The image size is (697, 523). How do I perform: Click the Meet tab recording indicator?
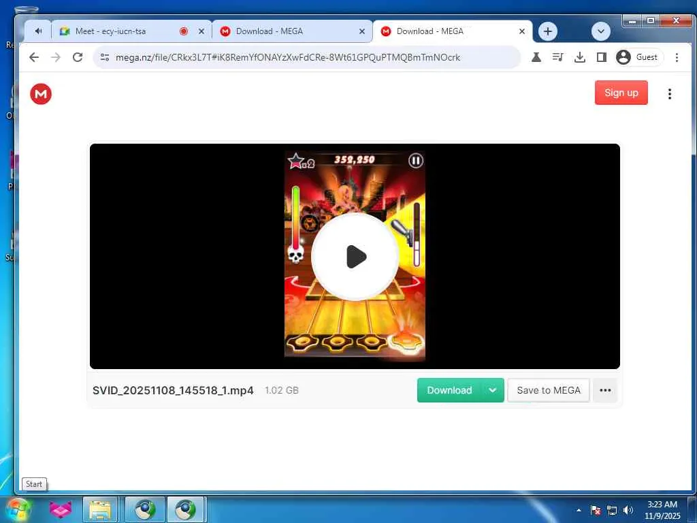(184, 31)
